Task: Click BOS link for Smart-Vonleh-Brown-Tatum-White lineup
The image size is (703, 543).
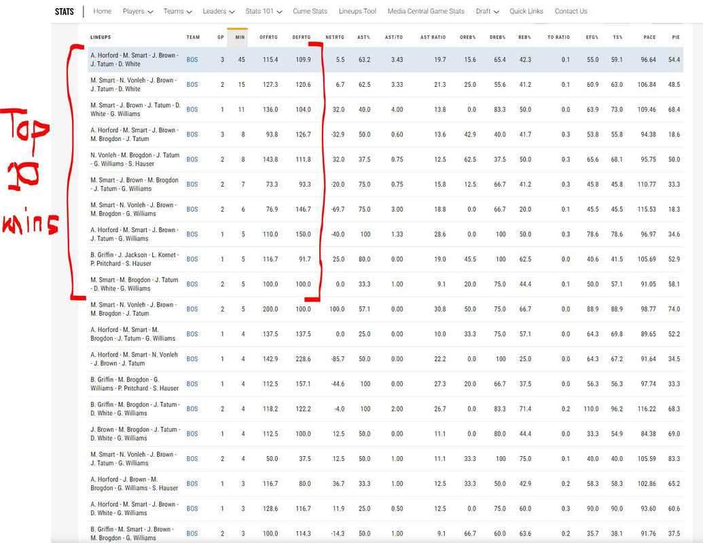Action: [192, 85]
